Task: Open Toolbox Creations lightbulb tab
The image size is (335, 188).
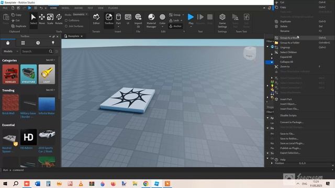Action: [53, 43]
